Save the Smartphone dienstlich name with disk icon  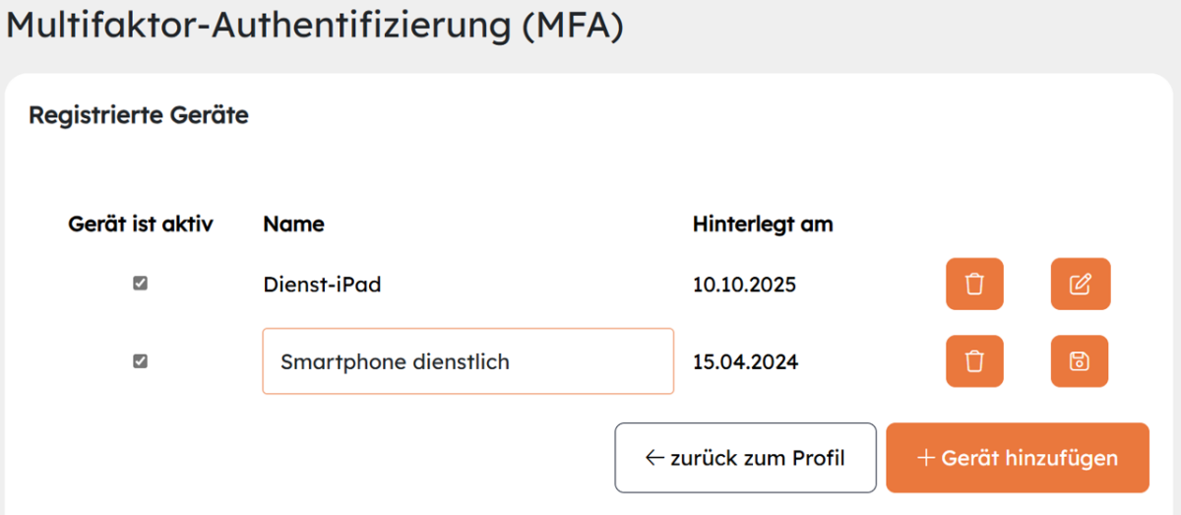tap(1080, 361)
